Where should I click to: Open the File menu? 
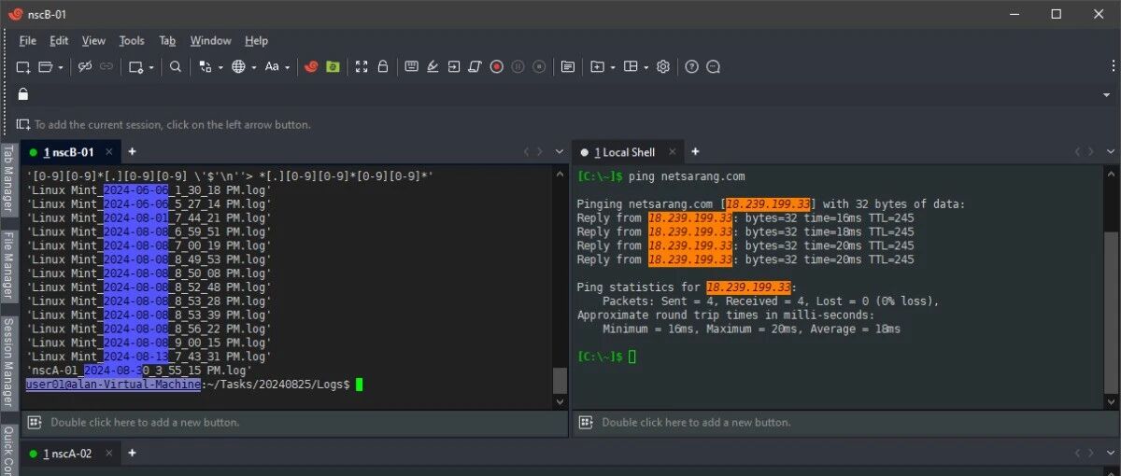point(28,41)
